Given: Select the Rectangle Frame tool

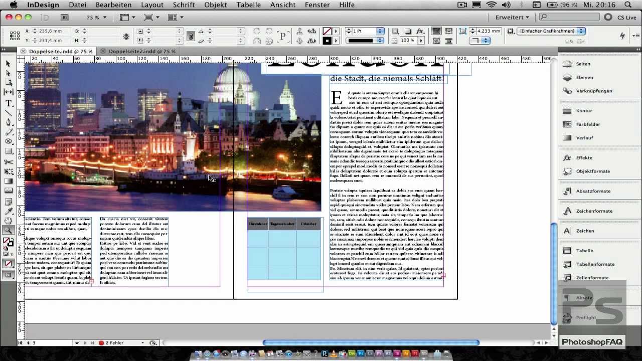Looking at the screenshot, I should click(x=8, y=142).
